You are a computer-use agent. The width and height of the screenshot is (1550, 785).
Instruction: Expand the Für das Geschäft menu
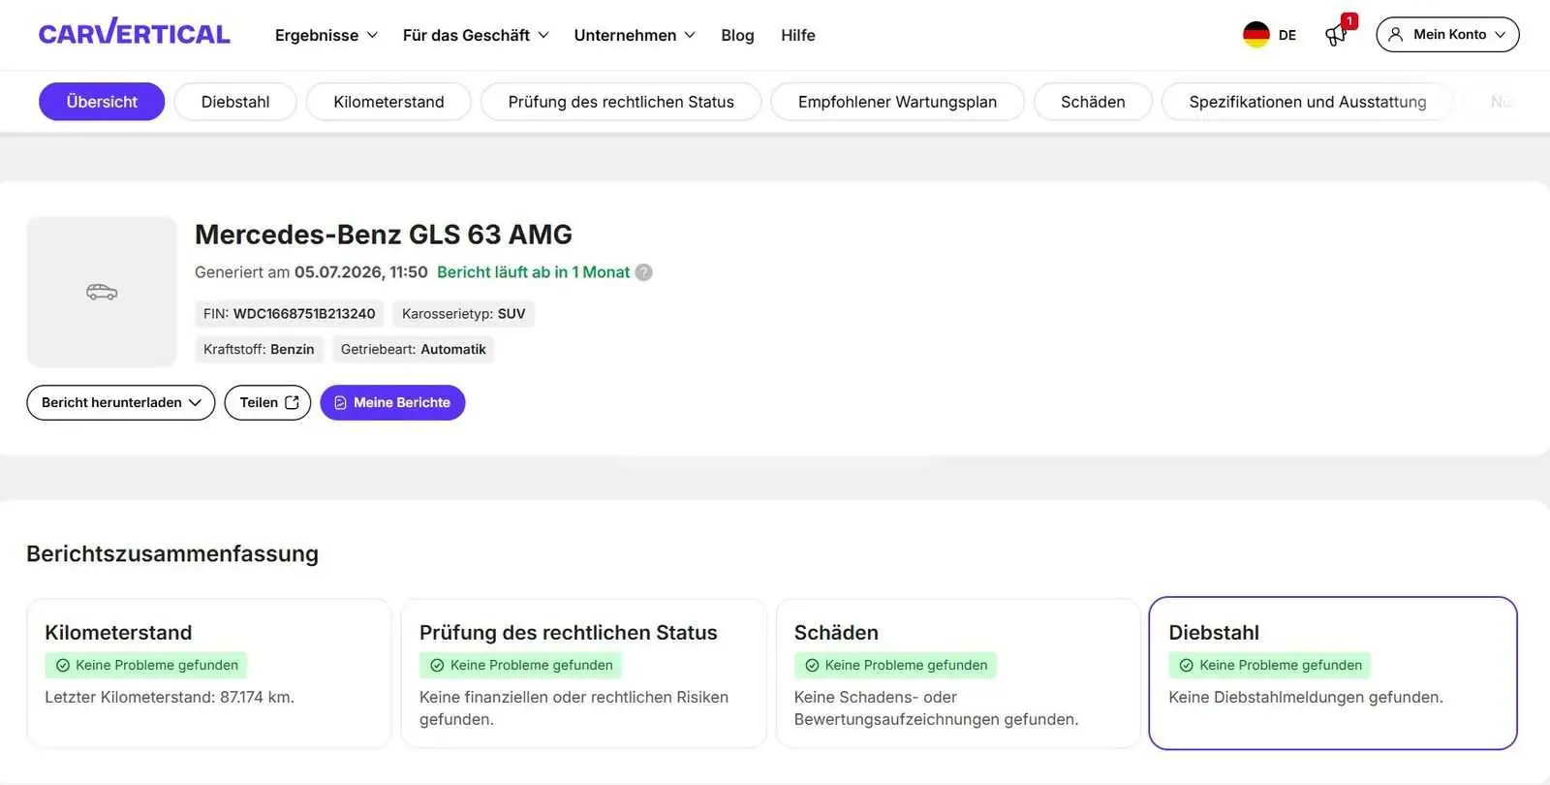[476, 35]
